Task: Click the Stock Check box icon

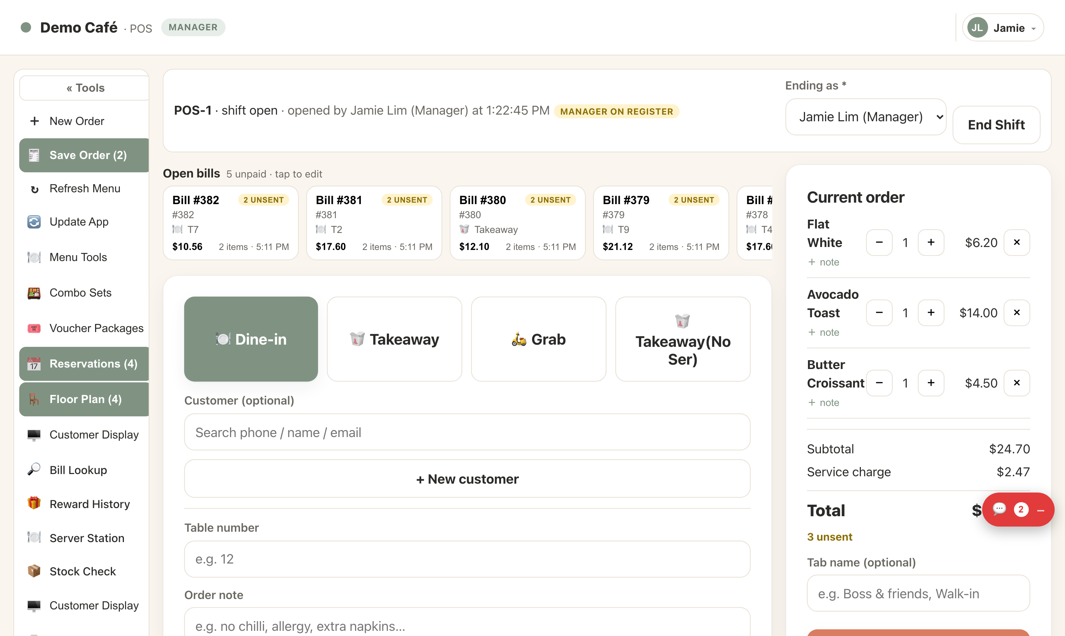Action: click(34, 571)
